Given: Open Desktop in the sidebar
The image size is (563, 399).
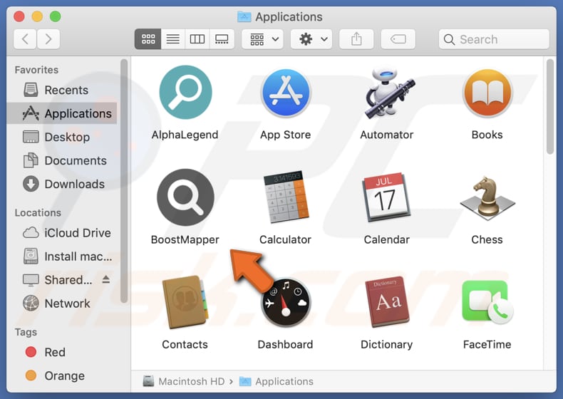Looking at the screenshot, I should (x=62, y=137).
